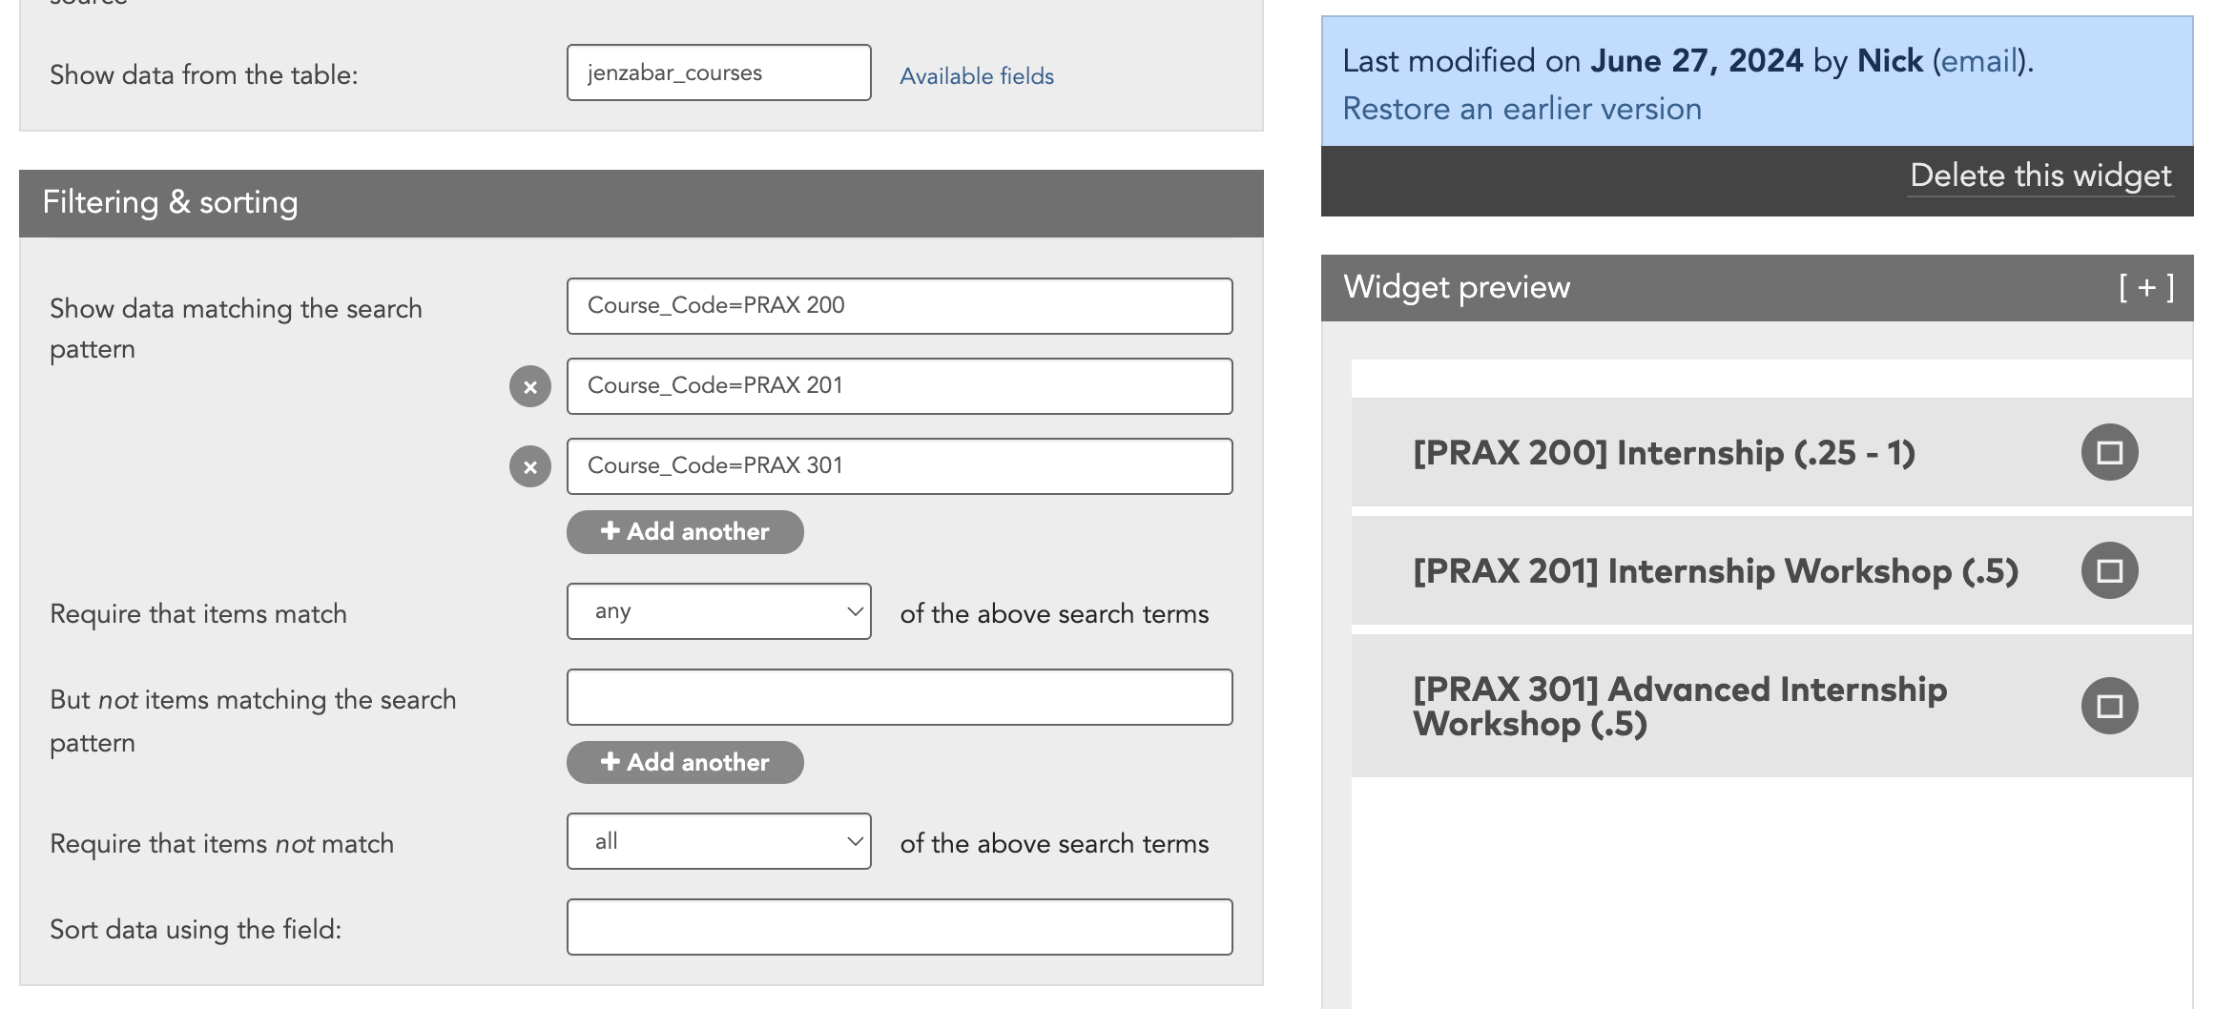Viewport: 2236px width, 1009px height.
Task: Edit the Course_Code=PRAX 200 pattern field
Action: [x=899, y=306]
